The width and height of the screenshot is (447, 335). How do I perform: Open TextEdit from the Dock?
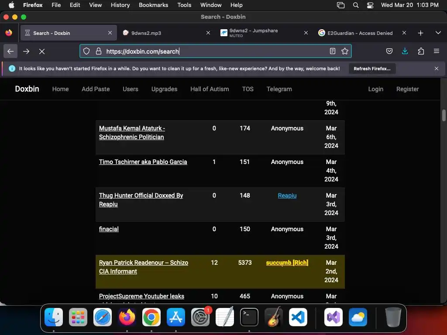click(225, 317)
